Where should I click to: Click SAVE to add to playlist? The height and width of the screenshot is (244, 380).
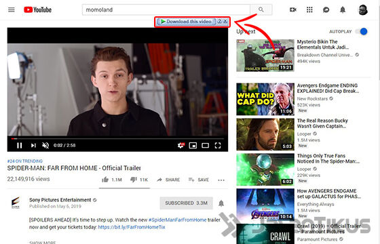(198, 180)
